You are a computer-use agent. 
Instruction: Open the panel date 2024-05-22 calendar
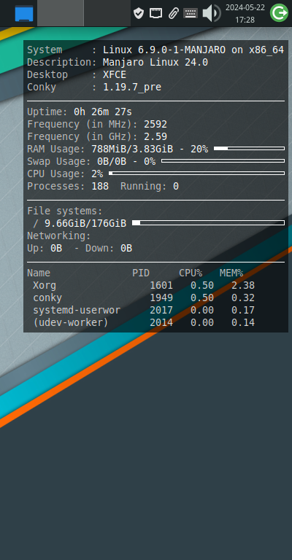tap(245, 7)
